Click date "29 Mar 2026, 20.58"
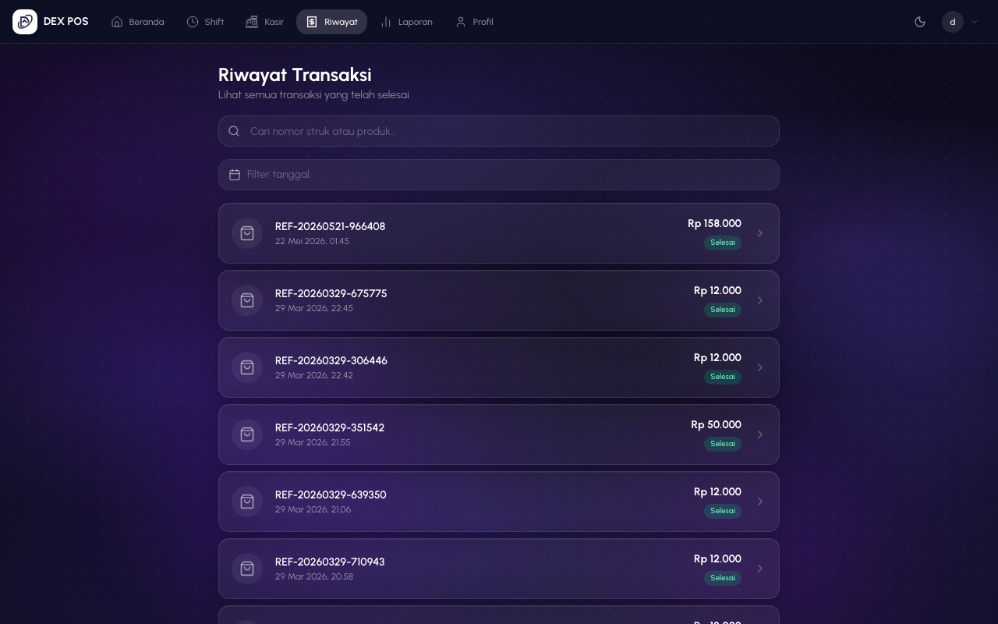The image size is (998, 624). [314, 577]
